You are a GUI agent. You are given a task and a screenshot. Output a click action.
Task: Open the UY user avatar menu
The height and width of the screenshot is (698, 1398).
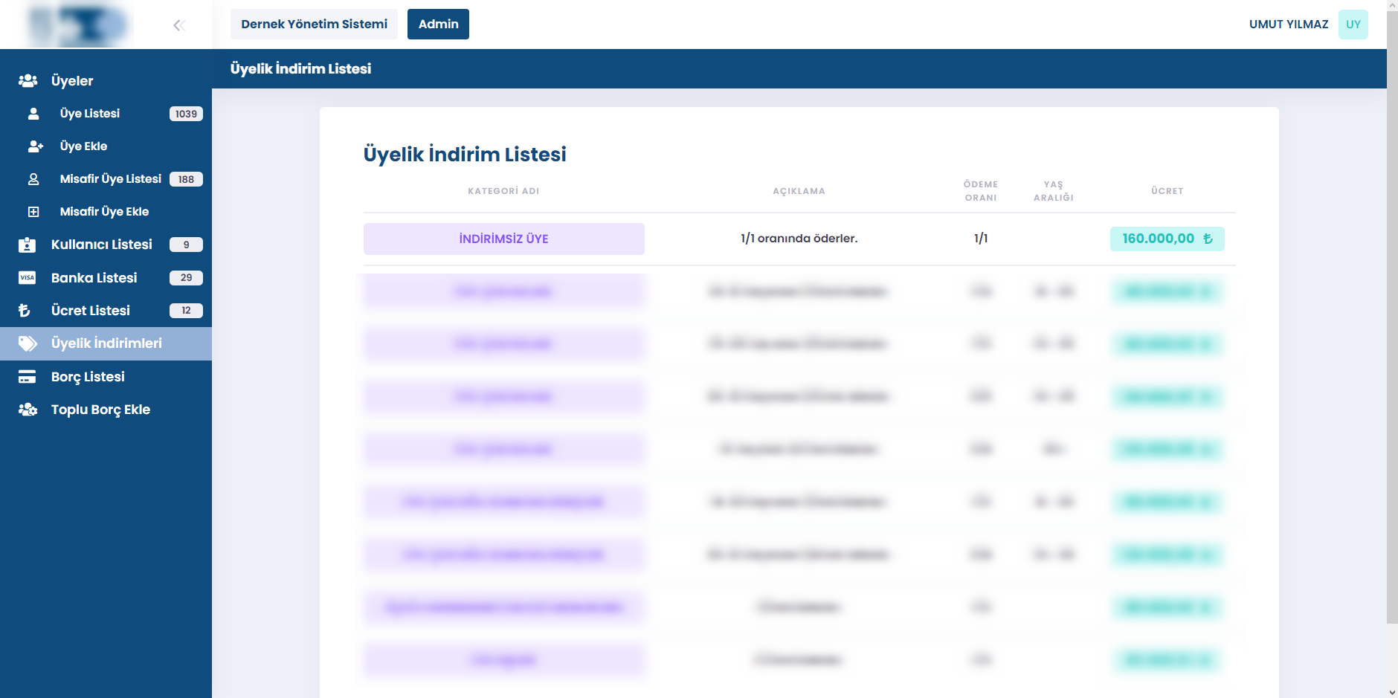(x=1353, y=25)
